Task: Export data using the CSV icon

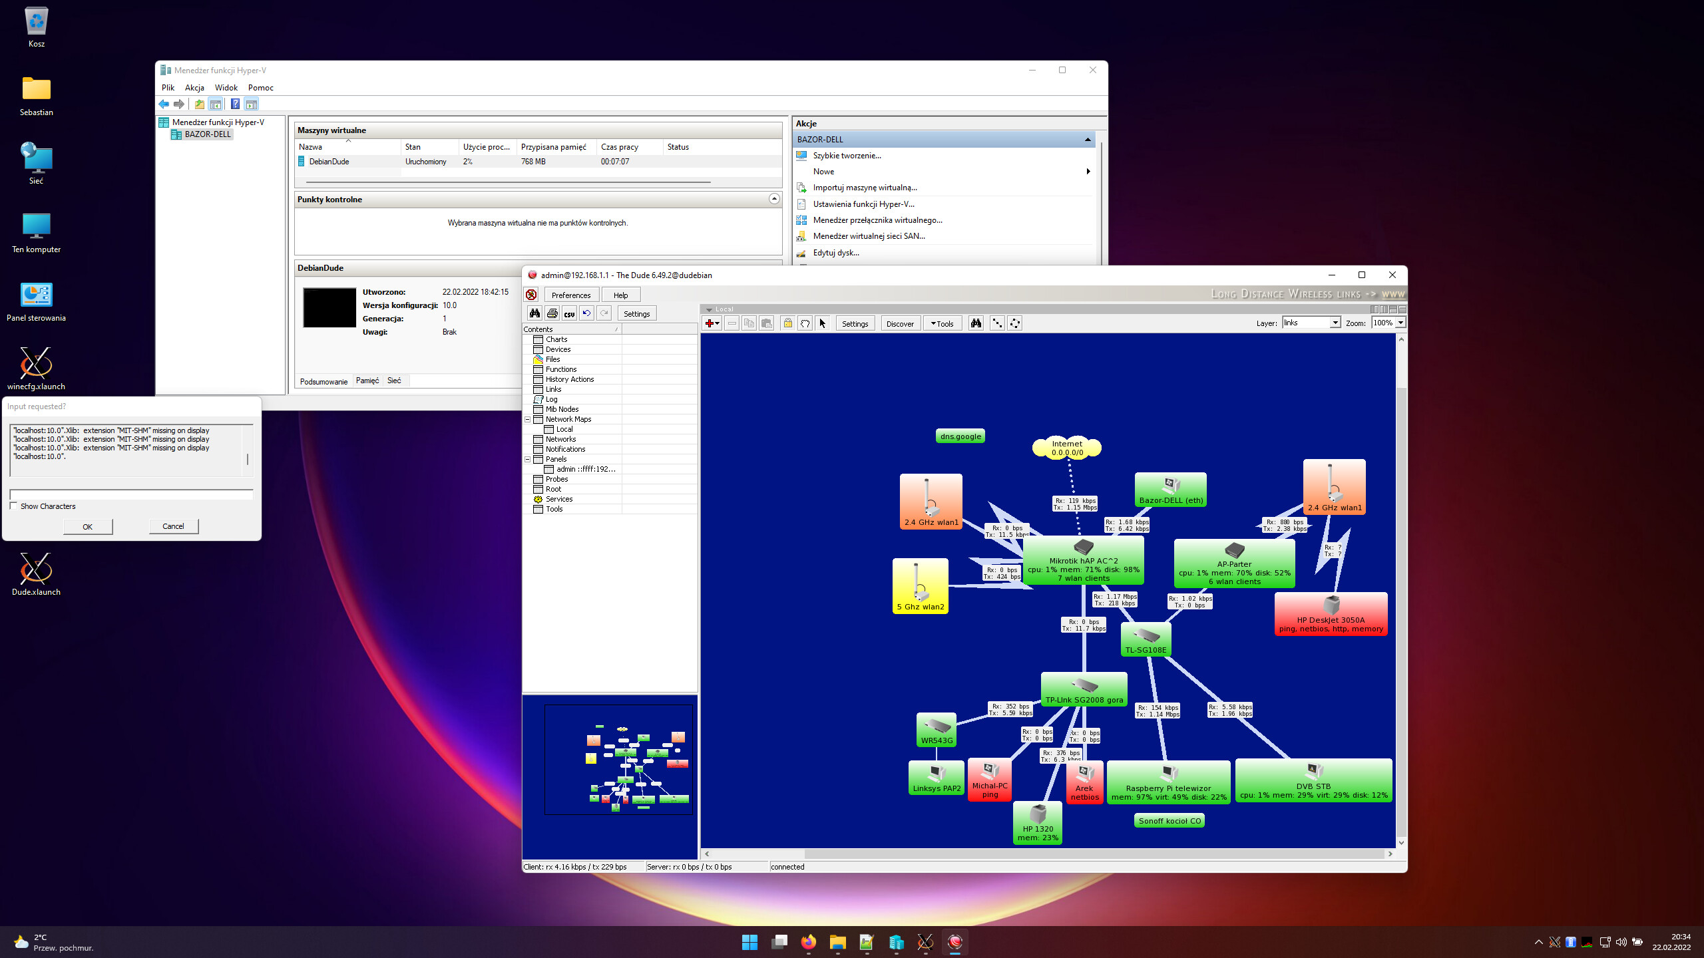Action: pyautogui.click(x=568, y=313)
